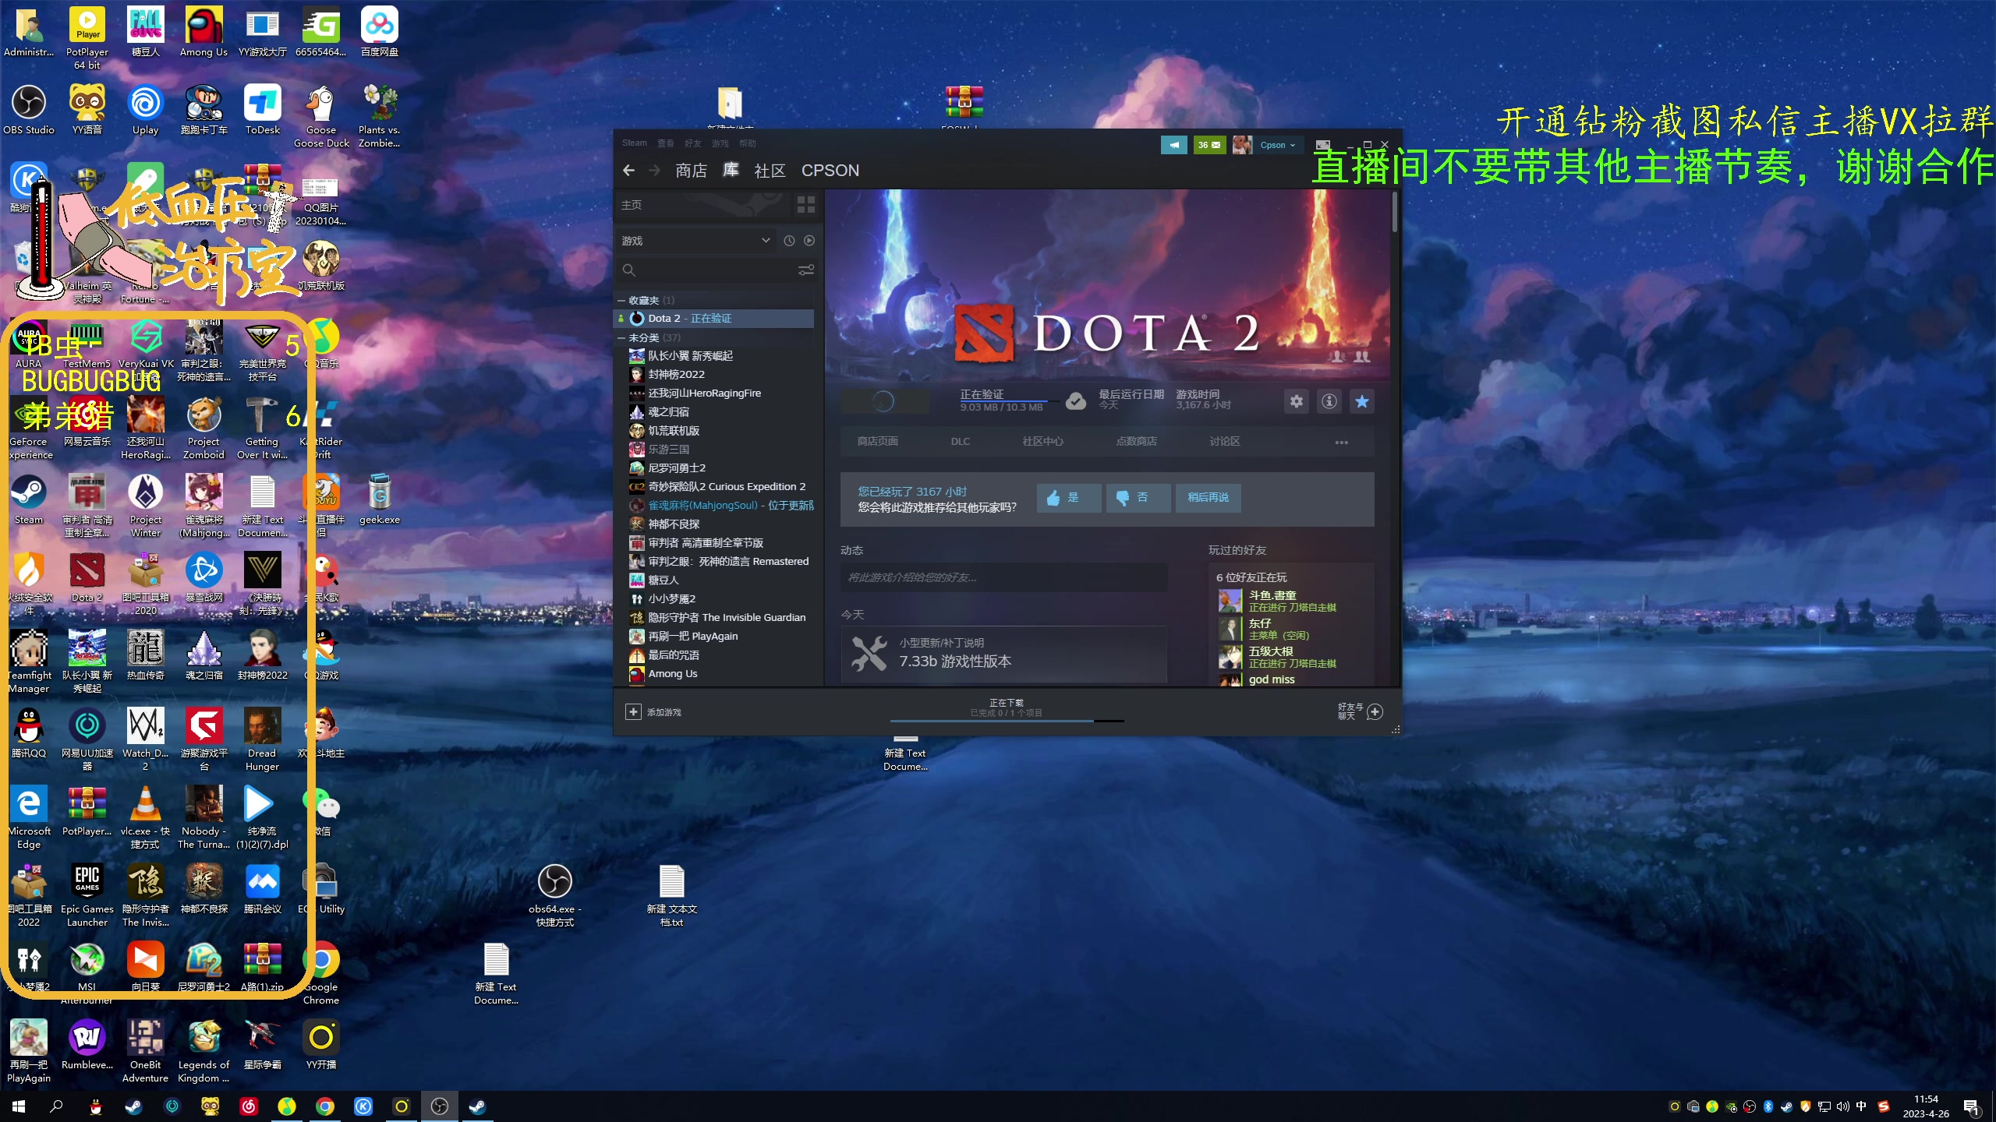Select the Uplay desktop icon

tap(146, 111)
